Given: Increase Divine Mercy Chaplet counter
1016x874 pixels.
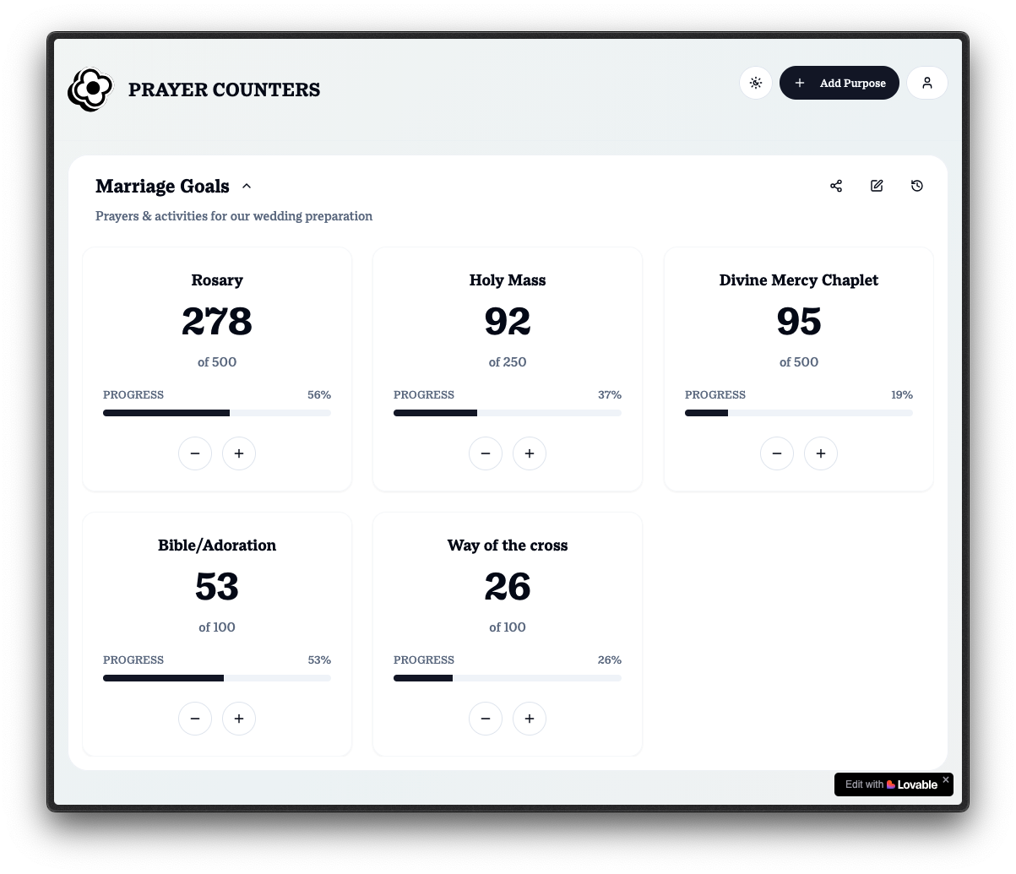Looking at the screenshot, I should [x=821, y=453].
